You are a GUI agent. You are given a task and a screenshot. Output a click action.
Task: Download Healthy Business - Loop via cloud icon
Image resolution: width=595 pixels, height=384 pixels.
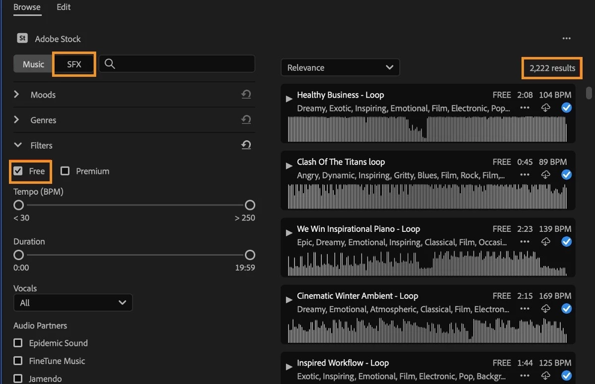(546, 108)
